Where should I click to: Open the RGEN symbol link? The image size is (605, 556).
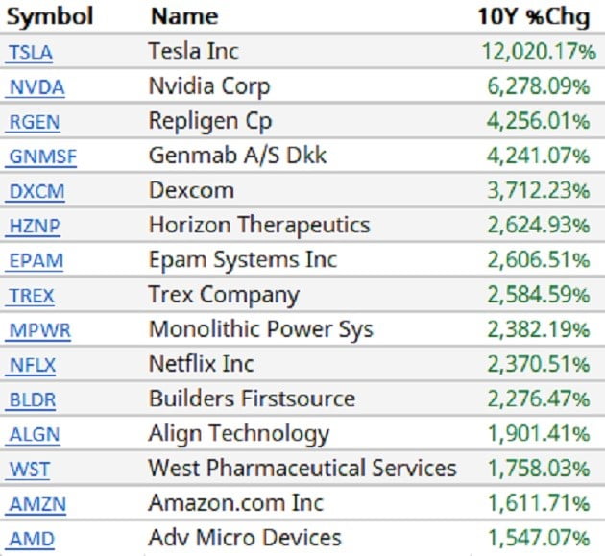pyautogui.click(x=32, y=122)
